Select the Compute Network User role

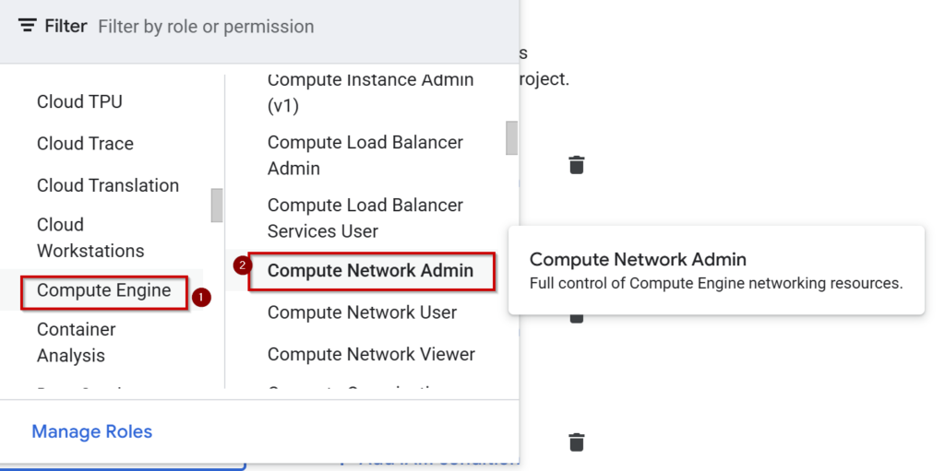(362, 312)
